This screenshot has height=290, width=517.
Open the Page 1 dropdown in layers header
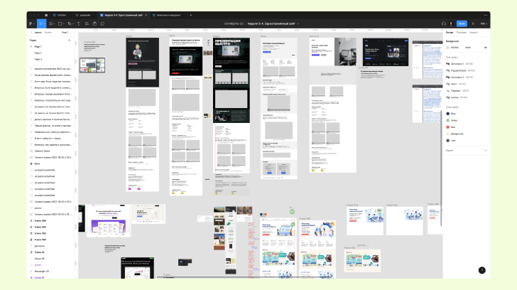click(66, 32)
